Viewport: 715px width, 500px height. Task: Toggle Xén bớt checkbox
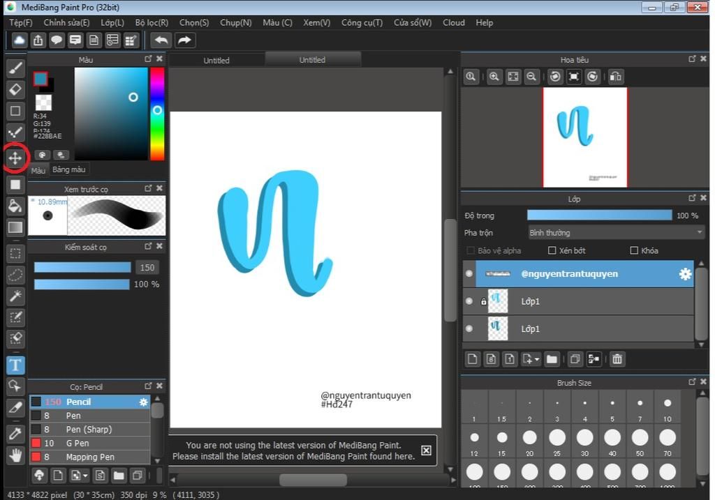pyautogui.click(x=552, y=250)
